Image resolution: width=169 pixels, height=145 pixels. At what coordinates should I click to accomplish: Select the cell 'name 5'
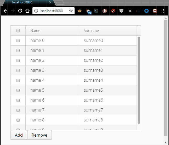[x=52, y=90]
